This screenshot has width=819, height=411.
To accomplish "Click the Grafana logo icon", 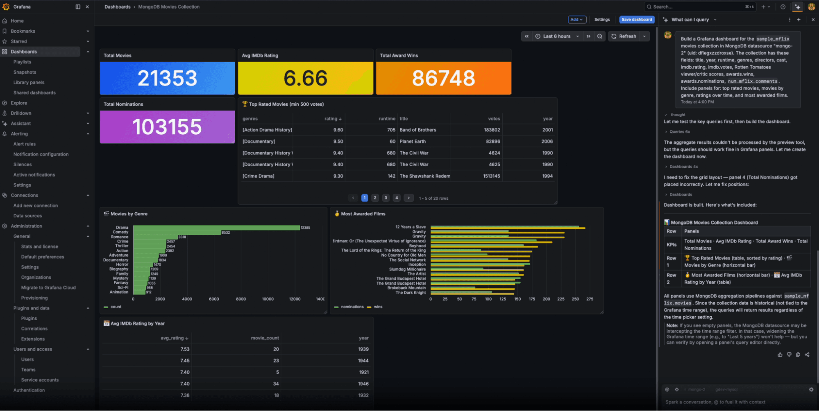I will click(x=6, y=7).
